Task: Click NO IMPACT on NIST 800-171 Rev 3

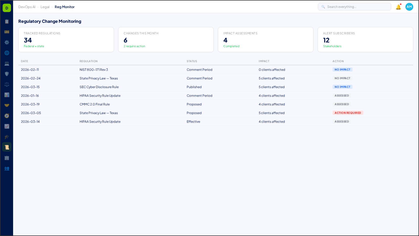Action: tap(343, 69)
